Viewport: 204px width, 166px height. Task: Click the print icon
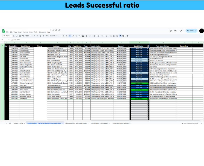click(20, 36)
